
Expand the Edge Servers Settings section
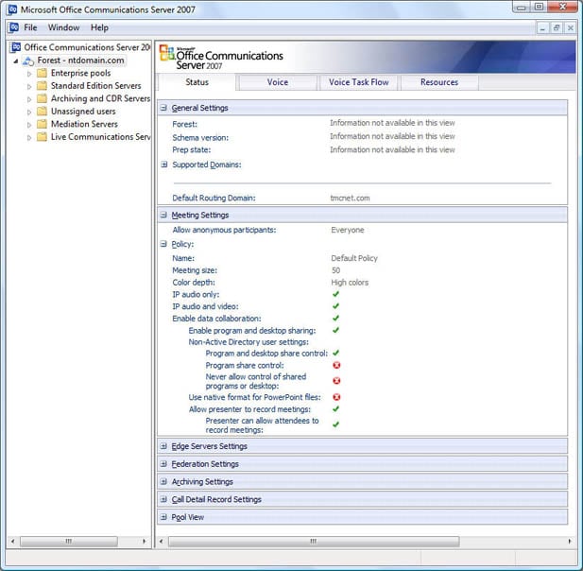click(164, 446)
